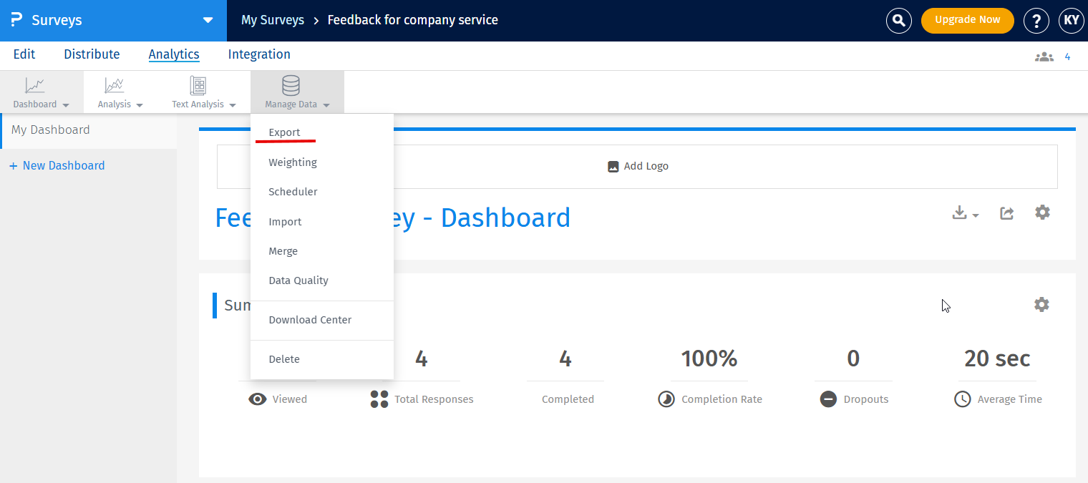Choose Download Center menu item
Screen dimensions: 1088x483
[310, 320]
